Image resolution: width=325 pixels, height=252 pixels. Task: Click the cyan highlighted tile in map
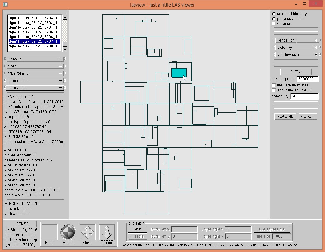pyautogui.click(x=178, y=73)
